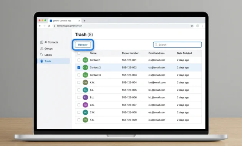Image resolution: width=242 pixels, height=146 pixels.
Task: Click email k.w@email.com
Action: tap(157, 83)
